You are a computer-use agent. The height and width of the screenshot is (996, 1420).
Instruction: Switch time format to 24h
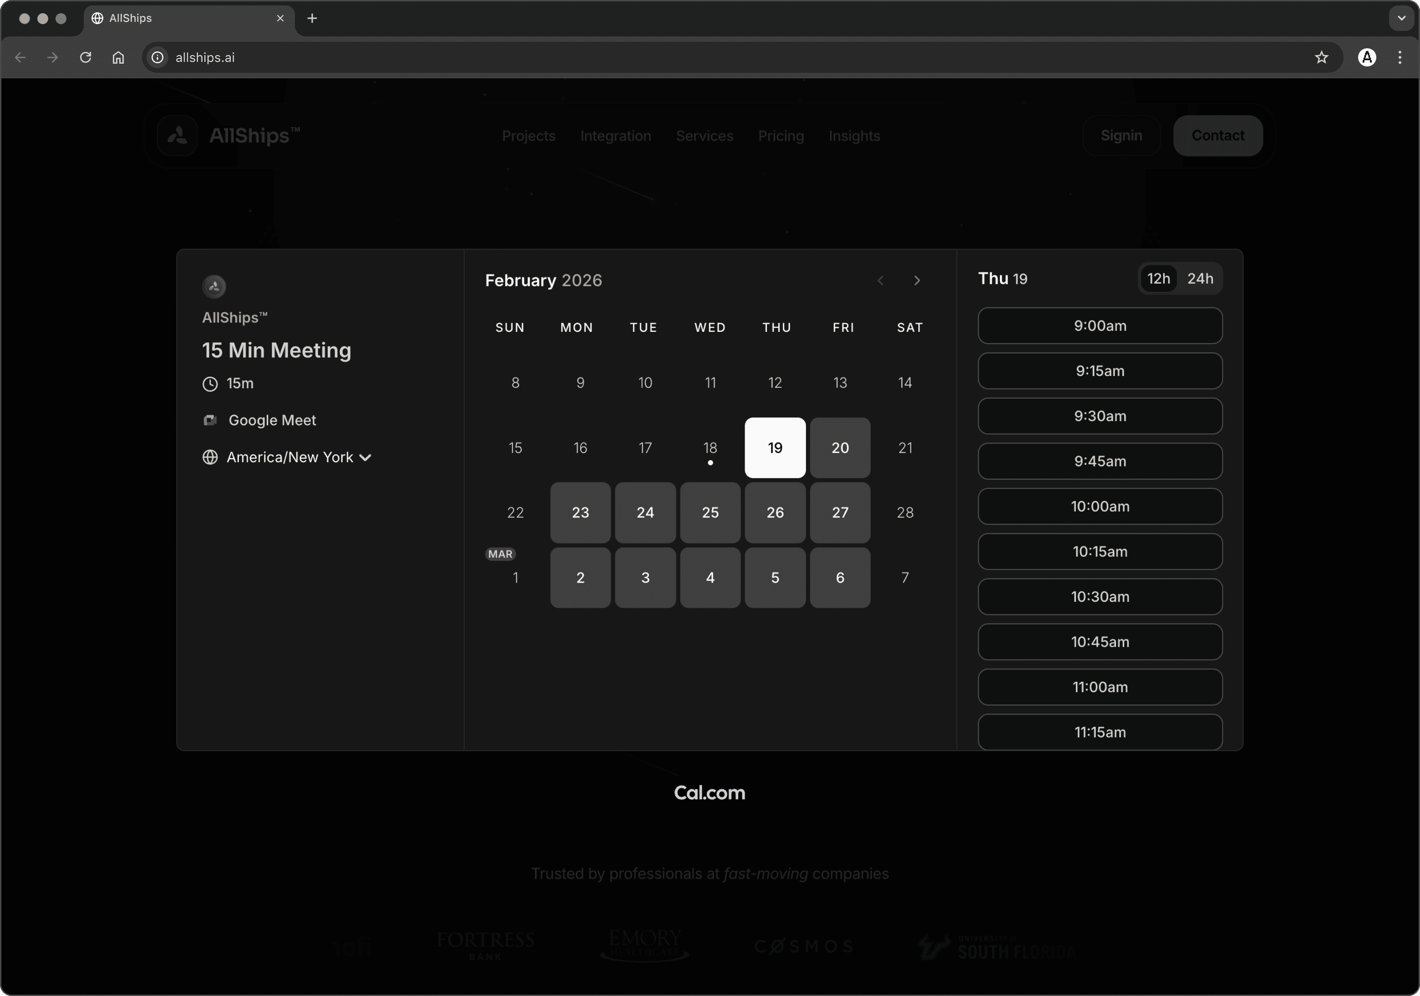tap(1200, 279)
